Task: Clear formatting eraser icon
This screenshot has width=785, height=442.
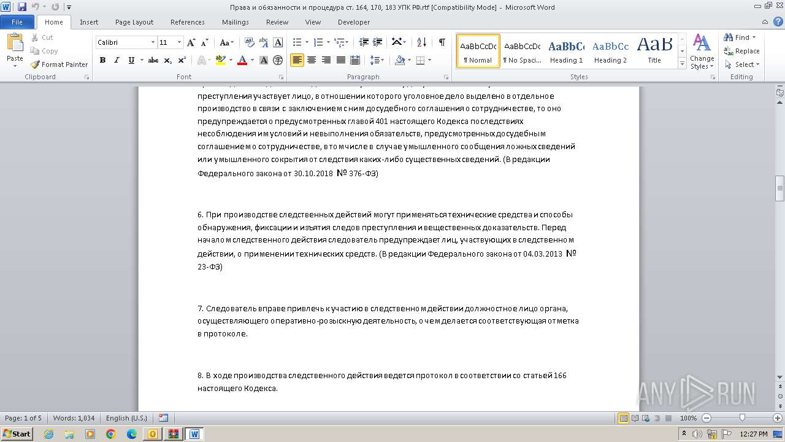Action: click(x=249, y=42)
